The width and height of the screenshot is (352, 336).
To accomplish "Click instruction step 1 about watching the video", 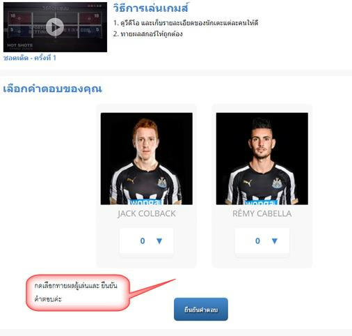I will pos(186,23).
